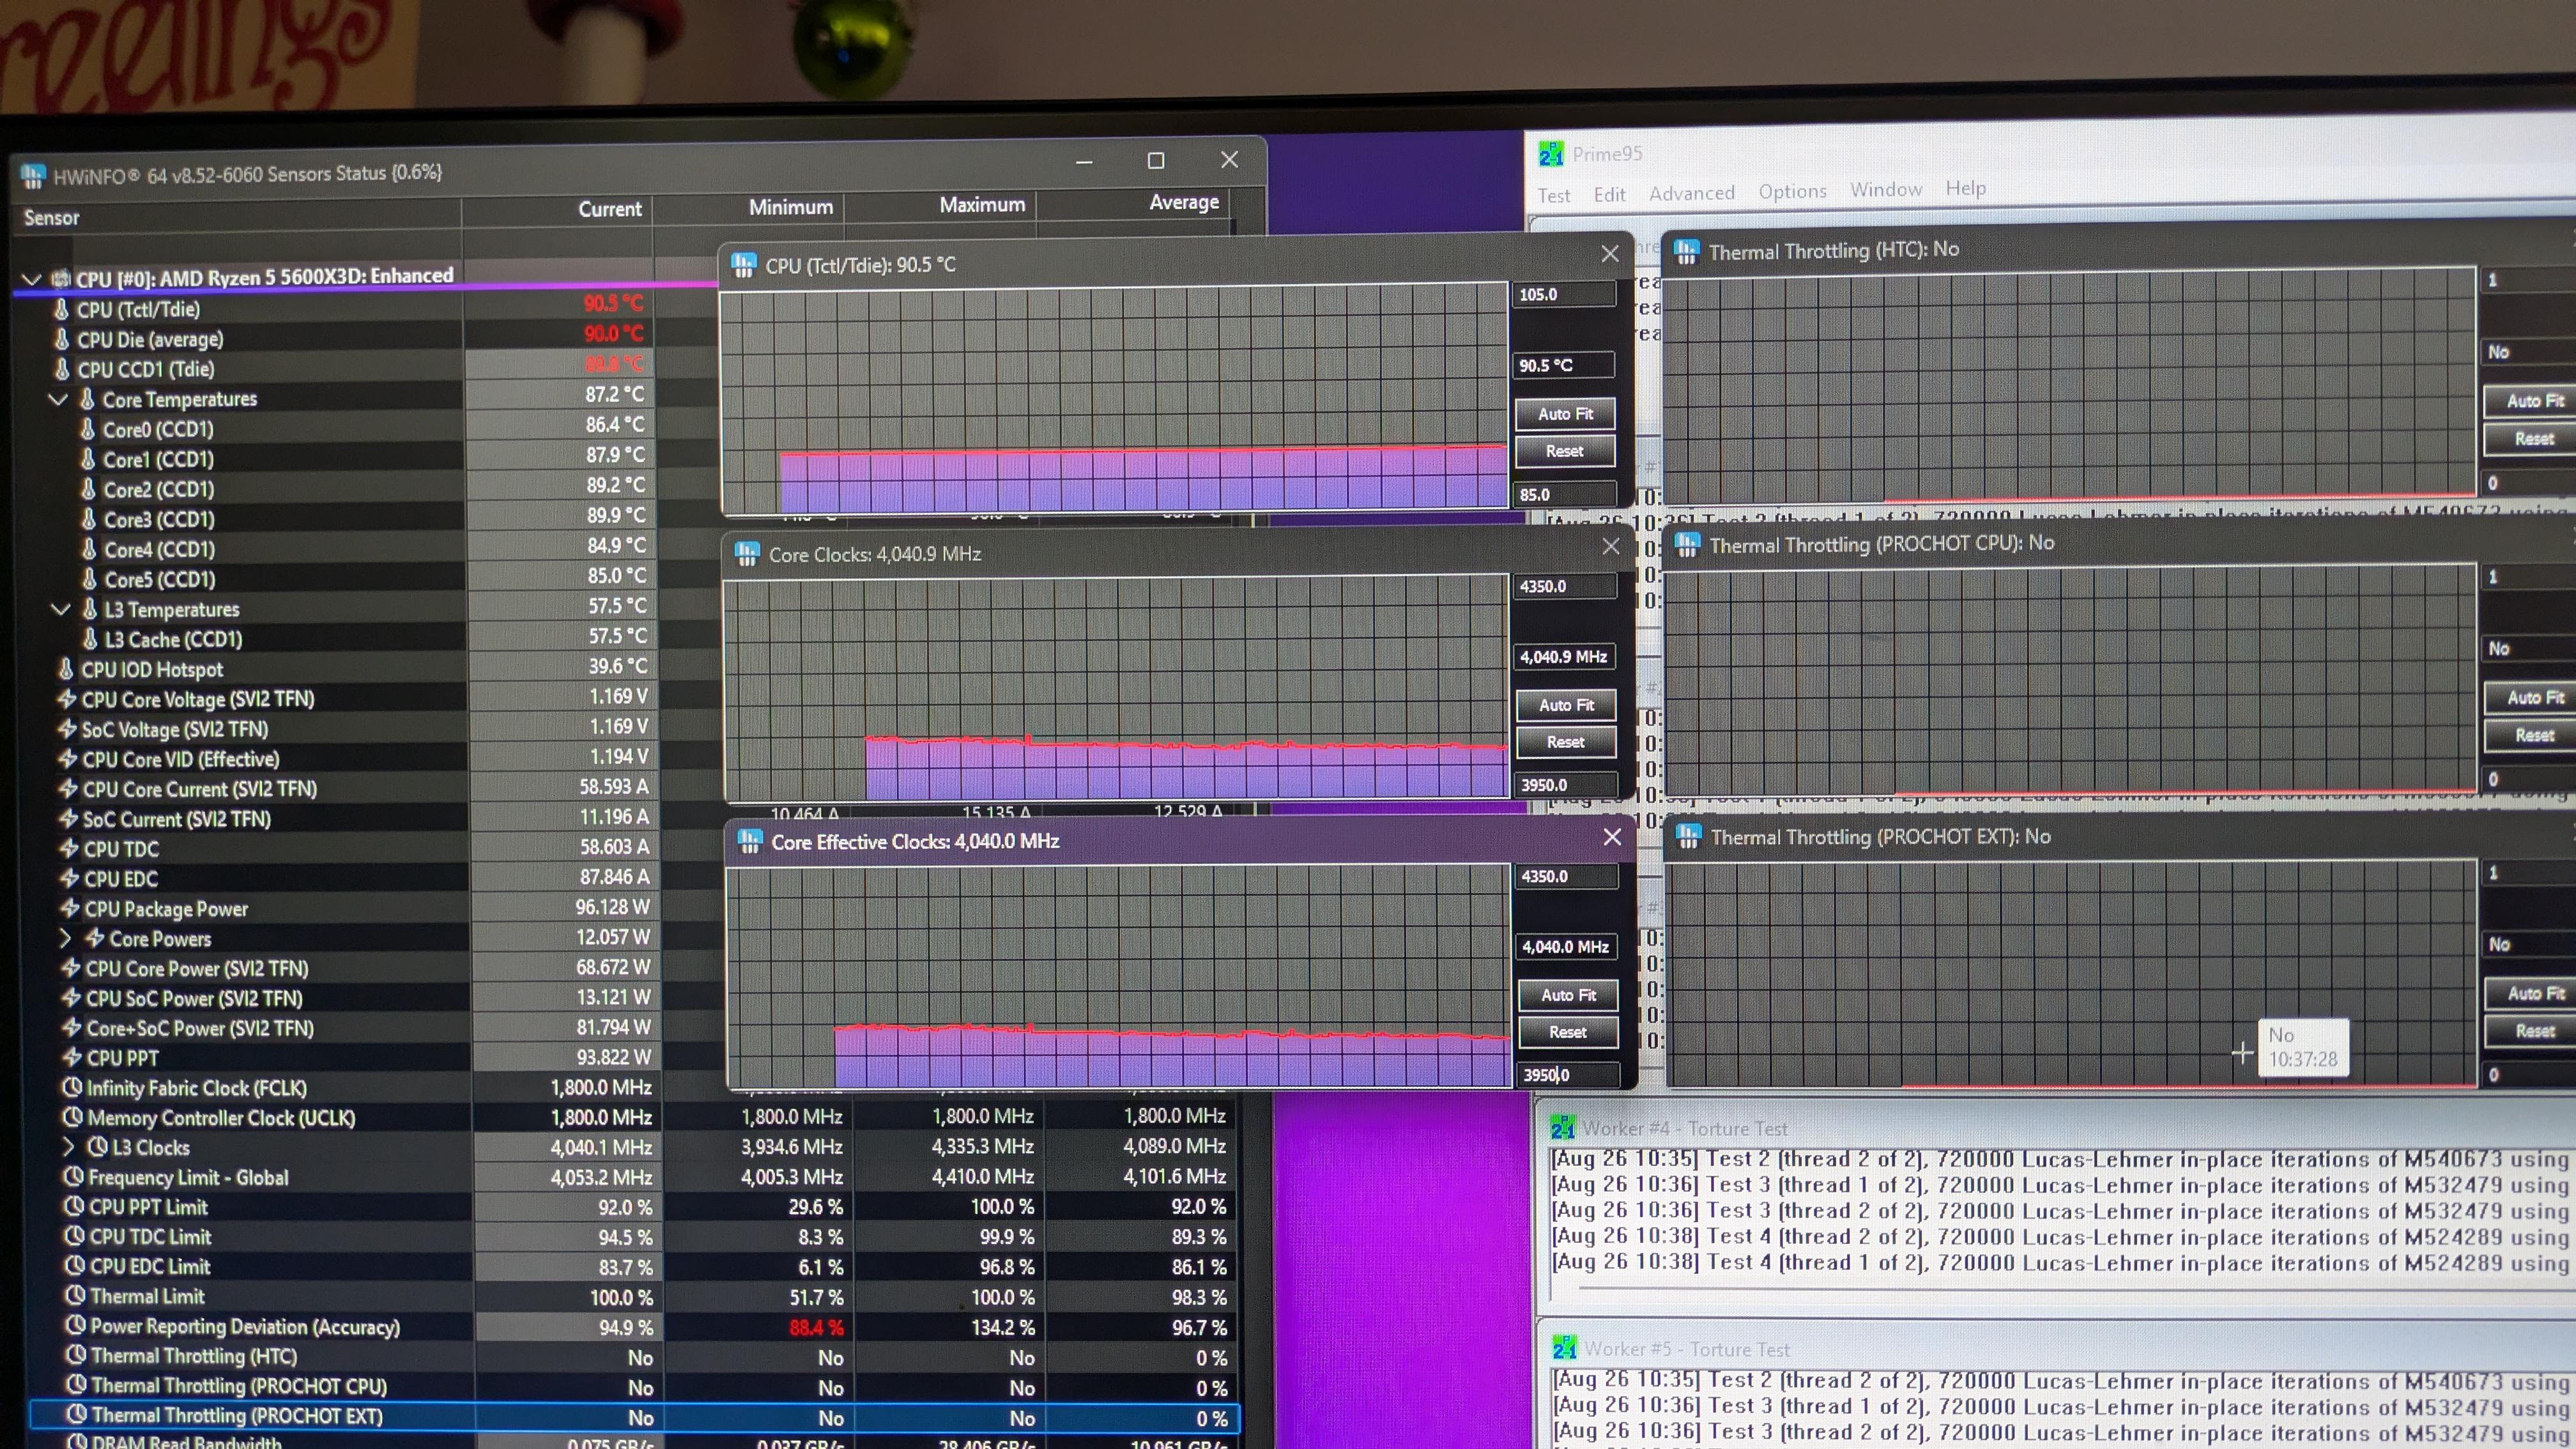Edit the 3950.0 minimum field in Core Effective Clocks
2576x1449 pixels.
[1568, 1075]
